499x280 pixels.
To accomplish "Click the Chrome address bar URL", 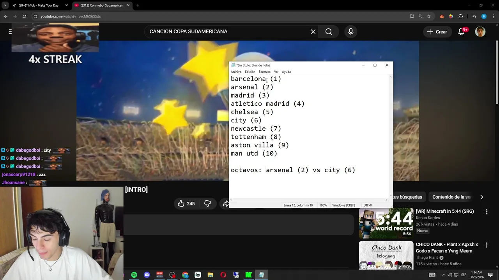I will [71, 16].
